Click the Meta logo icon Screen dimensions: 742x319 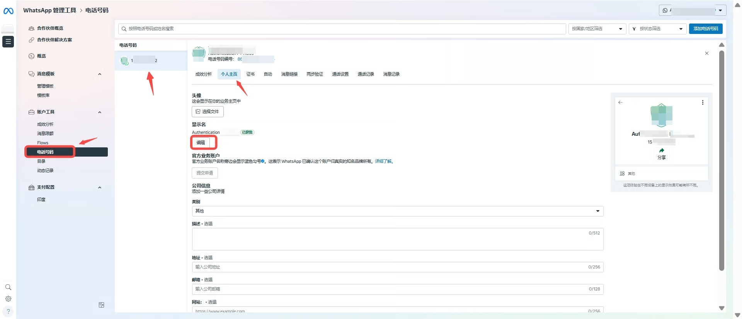(x=8, y=11)
